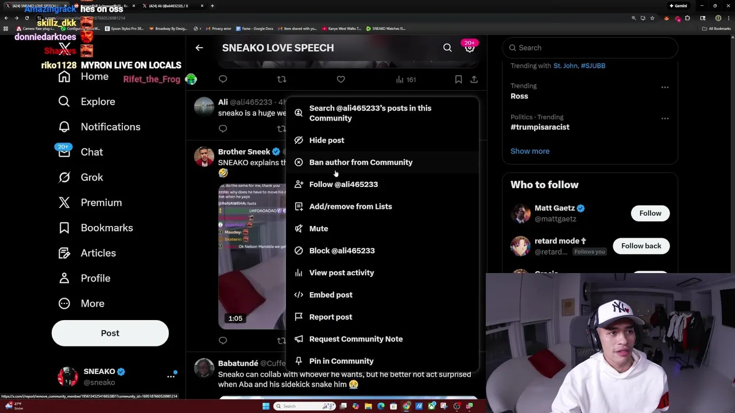Image resolution: width=735 pixels, height=413 pixels.
Task: Click the Windows Start button in the taskbar
Action: pyautogui.click(x=266, y=406)
